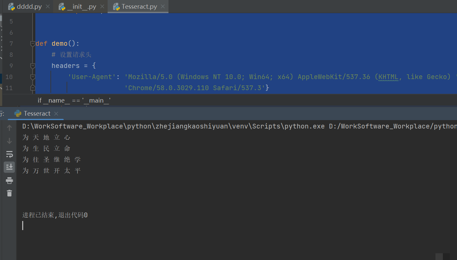
Task: Click the down arrow in Run toolbar
Action: tap(9, 141)
